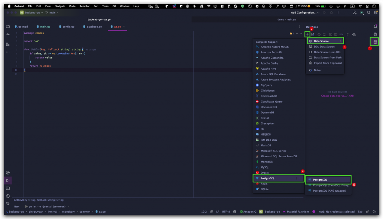Choose PostgreSQL driver in the submenu
Viewport: 383px width, 219px height.
point(328,180)
